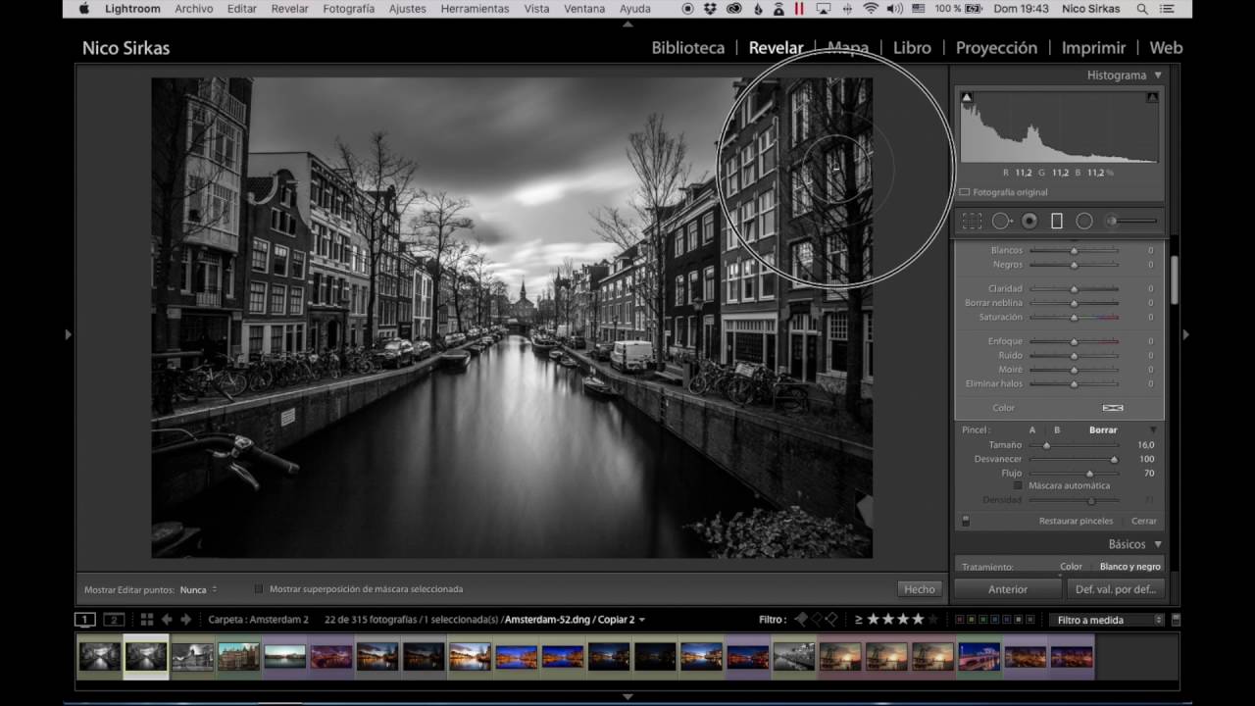Open the Amsterdam-52.dng file path dropdown
1255x706 pixels.
pos(575,620)
